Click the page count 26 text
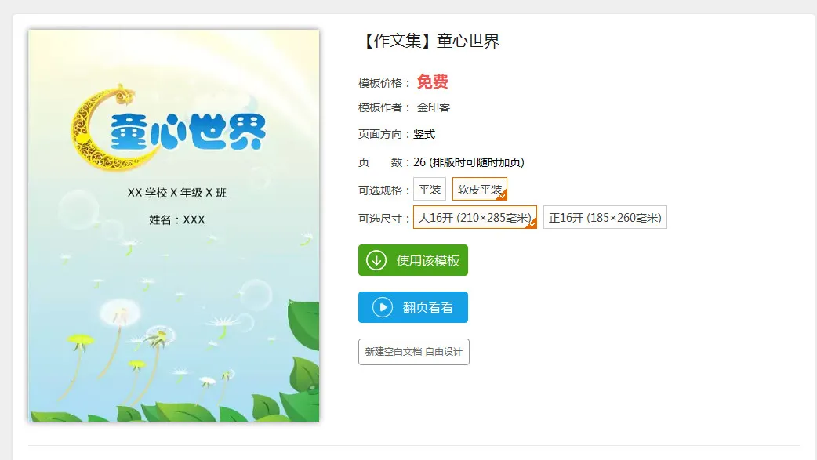817x460 pixels. [x=419, y=162]
